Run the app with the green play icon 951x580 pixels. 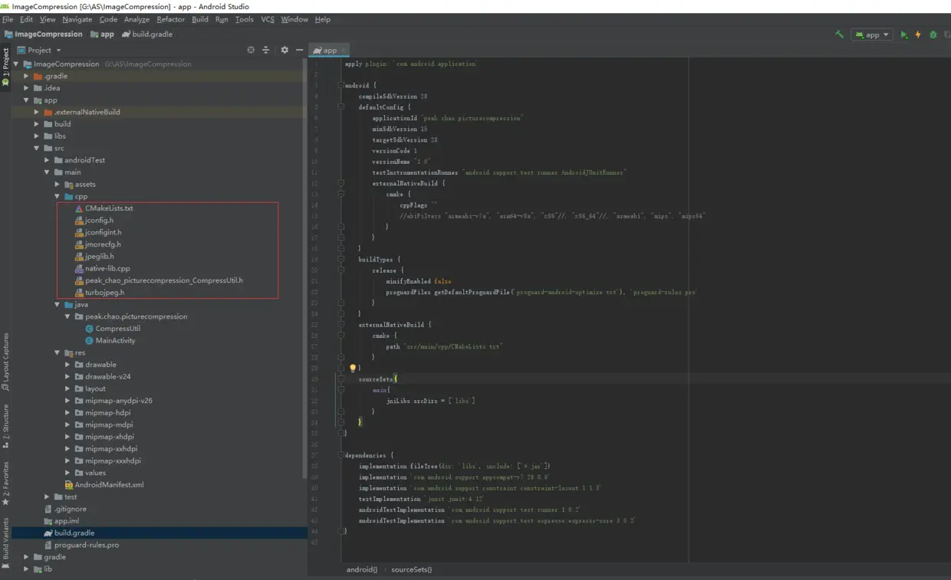click(x=903, y=34)
